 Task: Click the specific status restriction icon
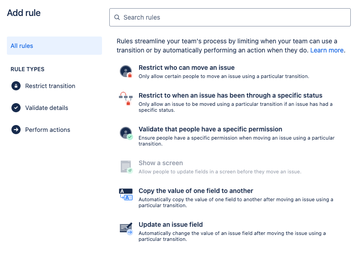tap(126, 99)
